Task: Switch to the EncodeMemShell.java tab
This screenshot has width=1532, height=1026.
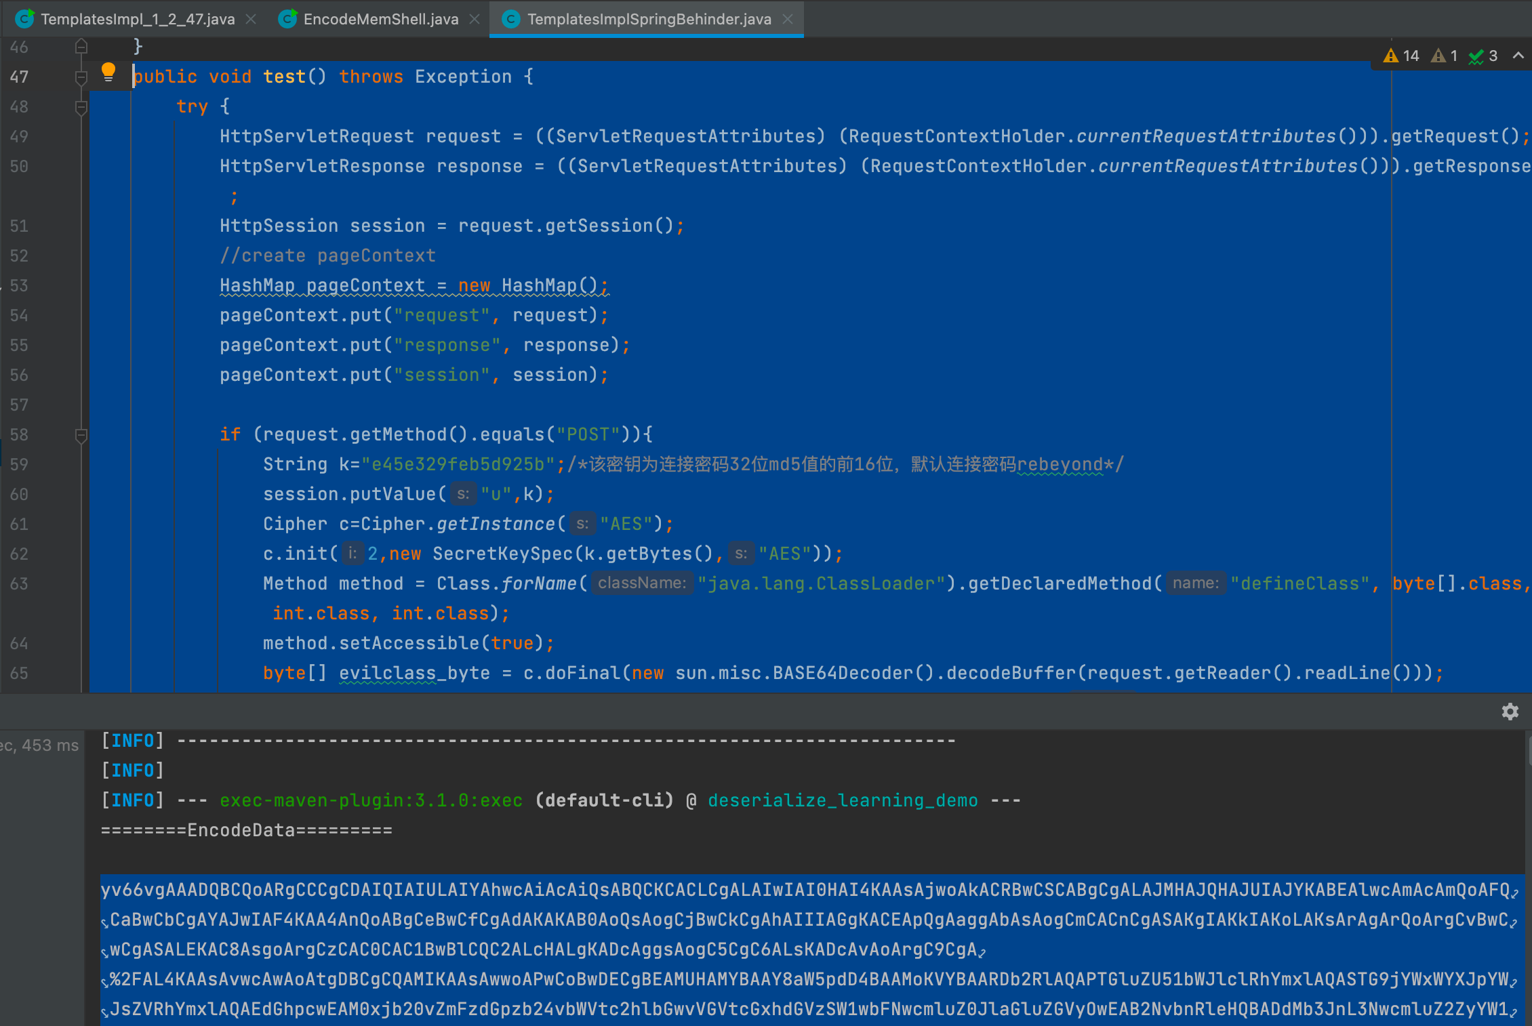Action: click(380, 19)
